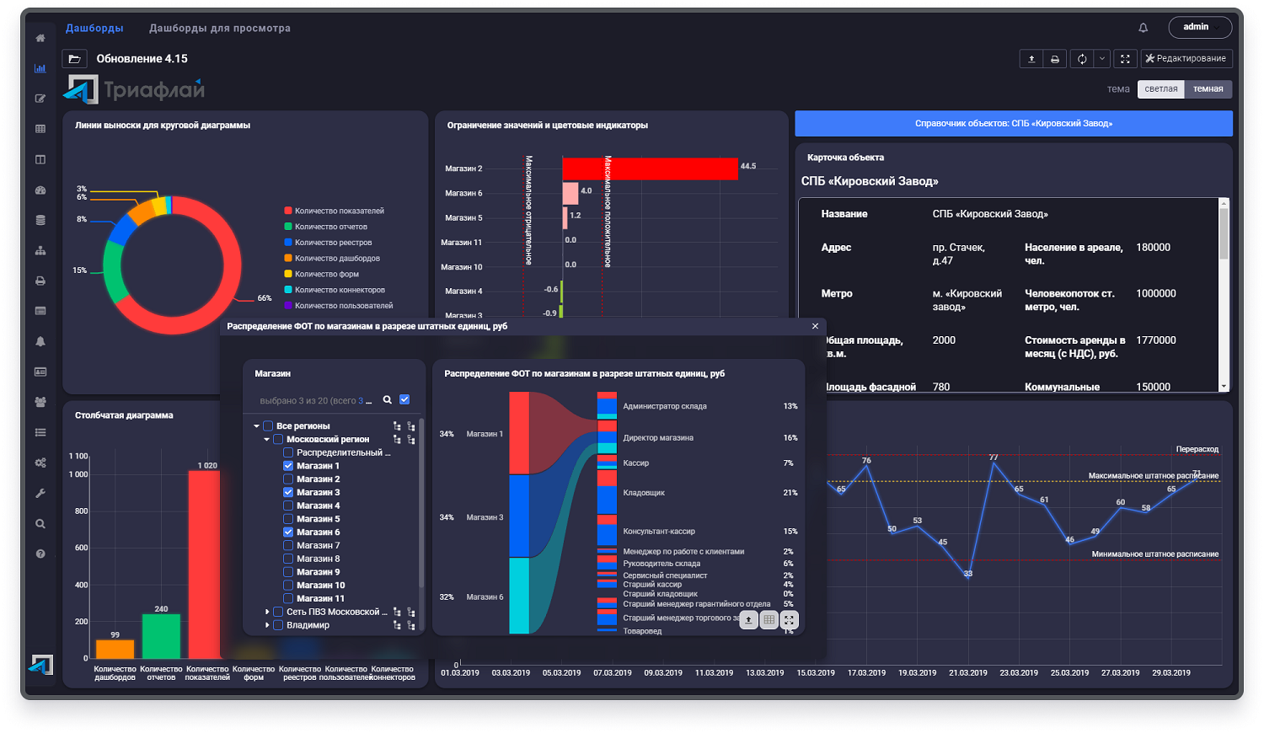The image size is (1264, 733).
Task: Open the database icon in left sidebar
Action: pos(40,221)
